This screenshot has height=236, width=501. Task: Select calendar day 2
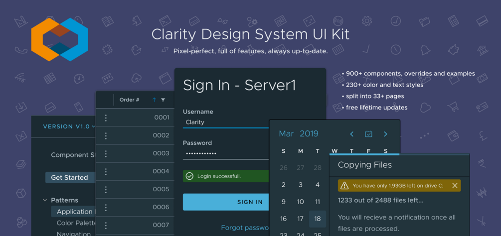click(x=284, y=185)
